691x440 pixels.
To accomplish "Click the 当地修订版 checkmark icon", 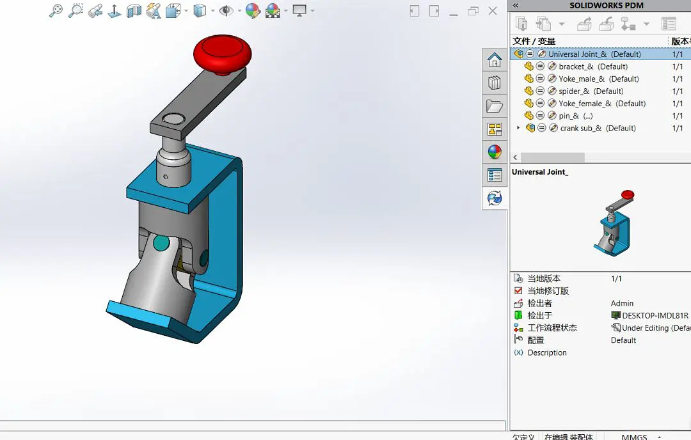I will (x=518, y=291).
